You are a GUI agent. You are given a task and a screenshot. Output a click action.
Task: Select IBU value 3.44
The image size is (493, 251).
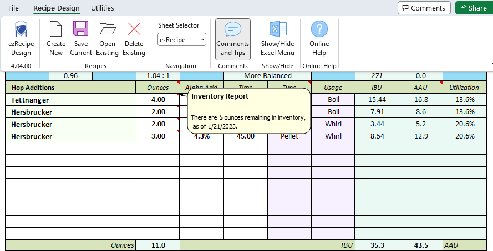point(377,124)
